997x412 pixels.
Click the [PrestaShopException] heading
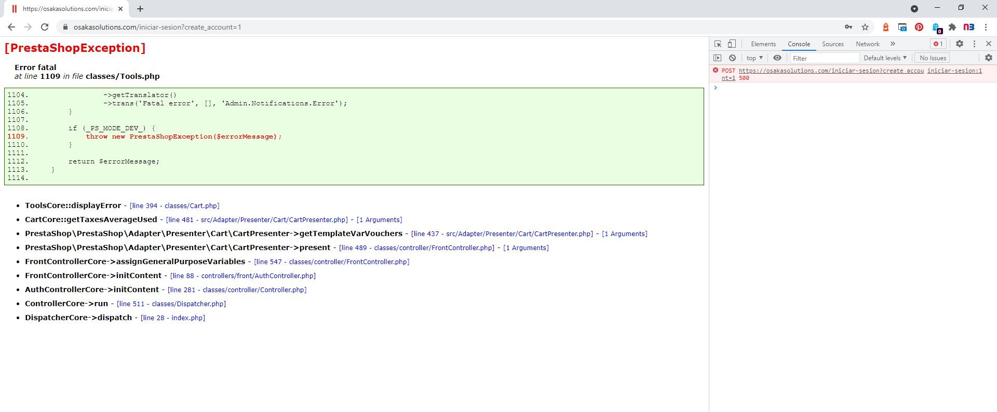(75, 48)
